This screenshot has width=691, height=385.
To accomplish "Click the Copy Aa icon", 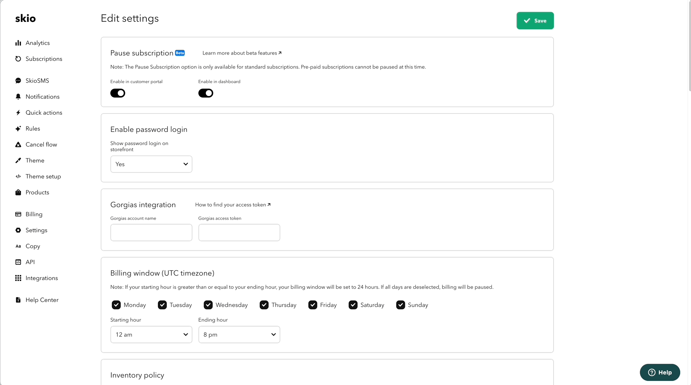I will coord(18,246).
